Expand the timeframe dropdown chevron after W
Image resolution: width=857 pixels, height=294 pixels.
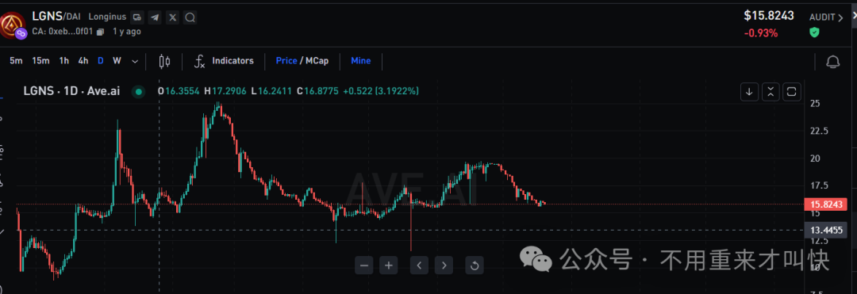pos(135,61)
